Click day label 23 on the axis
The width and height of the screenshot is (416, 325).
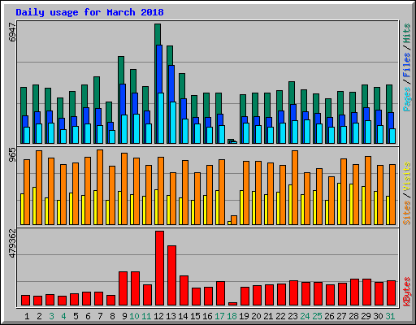click(292, 316)
